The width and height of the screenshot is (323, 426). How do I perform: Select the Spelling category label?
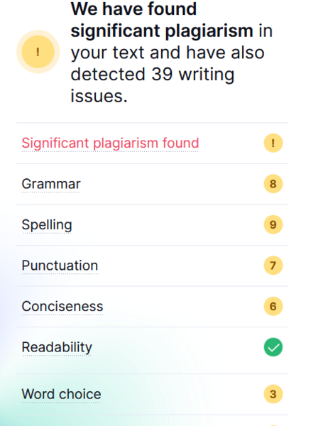47,225
